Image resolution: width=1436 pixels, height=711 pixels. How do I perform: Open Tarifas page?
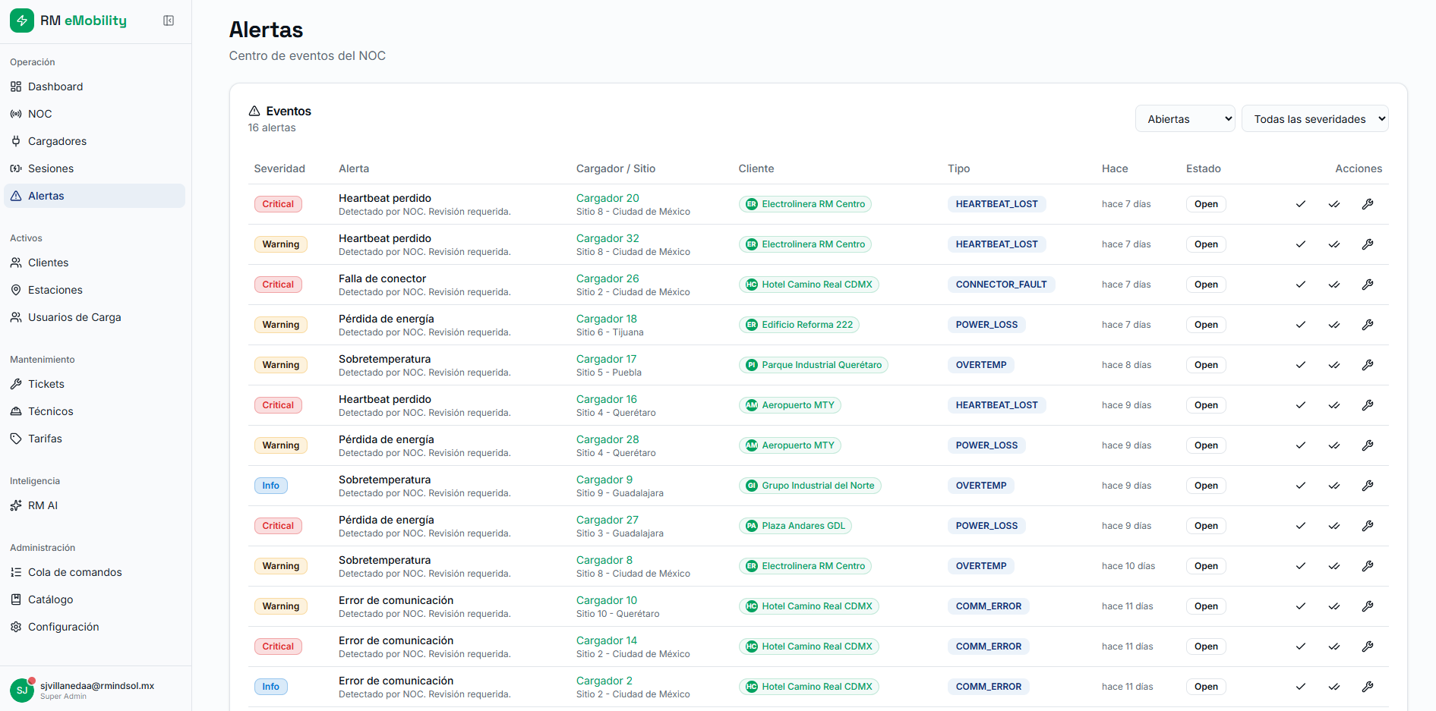point(94,439)
